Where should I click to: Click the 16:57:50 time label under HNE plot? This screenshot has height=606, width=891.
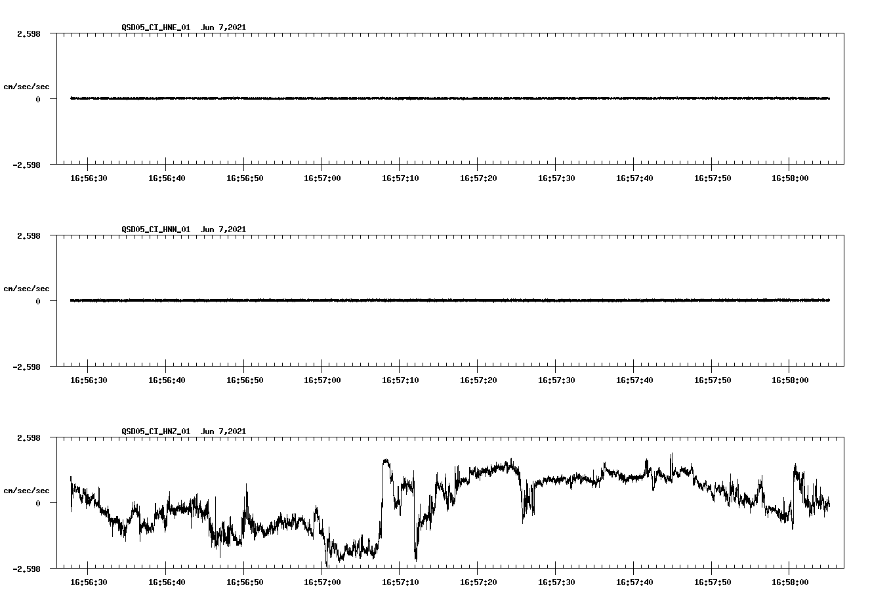pos(713,178)
